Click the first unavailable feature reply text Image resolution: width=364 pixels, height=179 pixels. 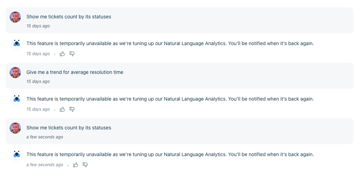pyautogui.click(x=170, y=43)
